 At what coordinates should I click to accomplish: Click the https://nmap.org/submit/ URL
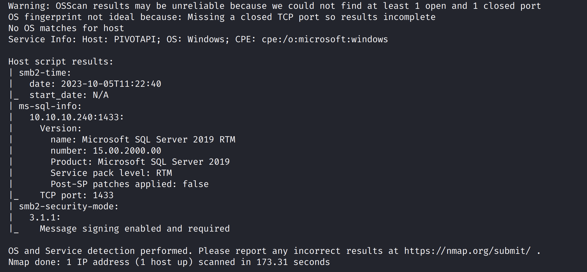pos(467,251)
